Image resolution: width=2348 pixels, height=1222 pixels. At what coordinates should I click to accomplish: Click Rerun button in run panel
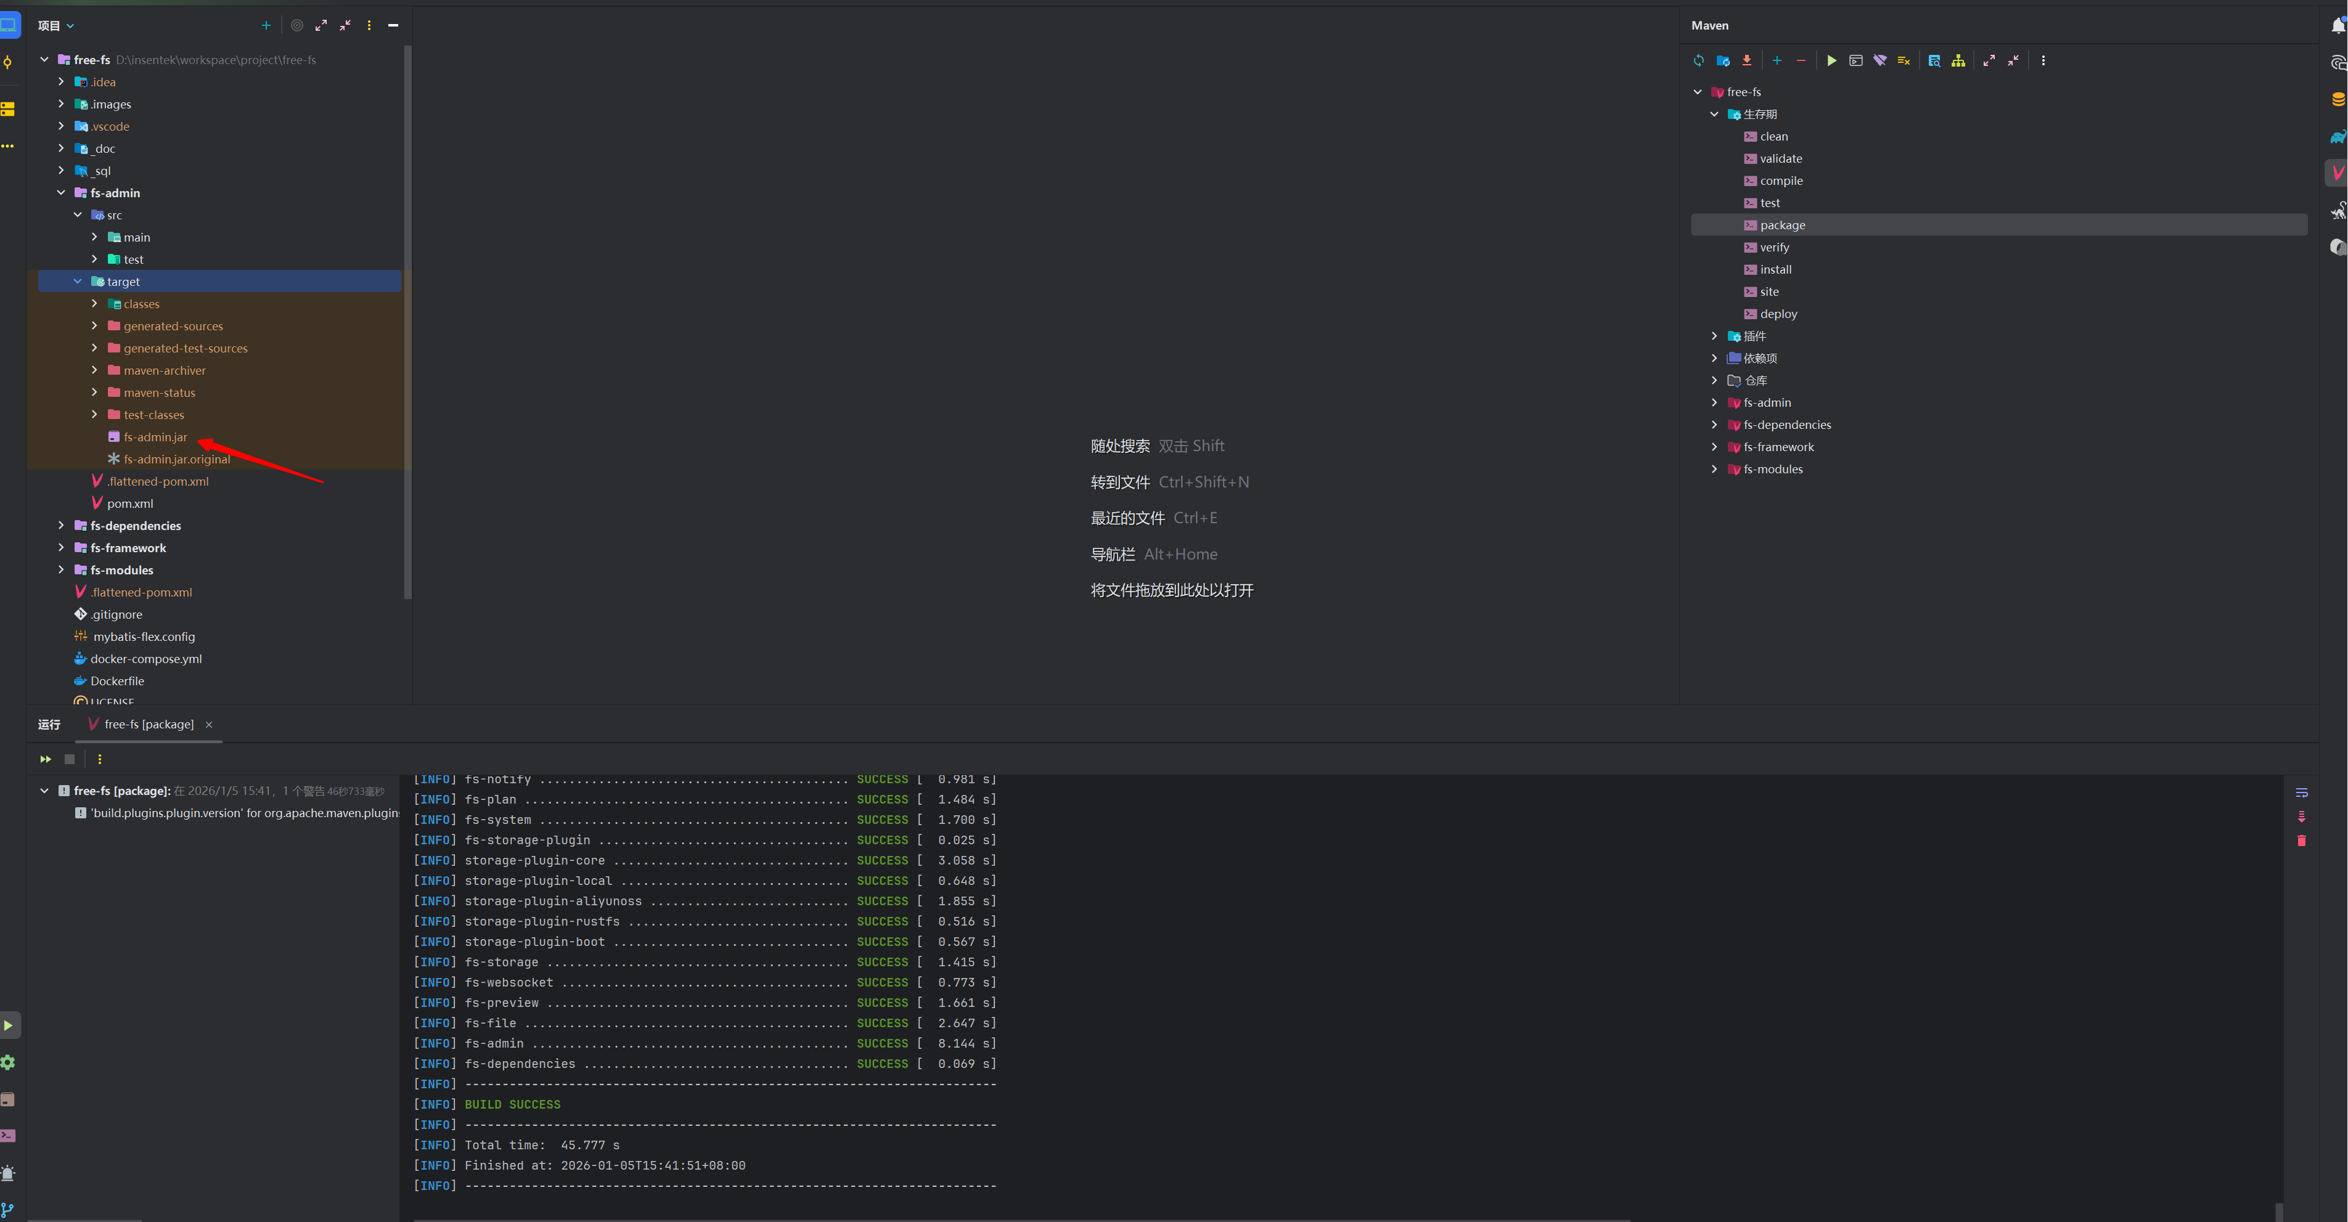46,759
